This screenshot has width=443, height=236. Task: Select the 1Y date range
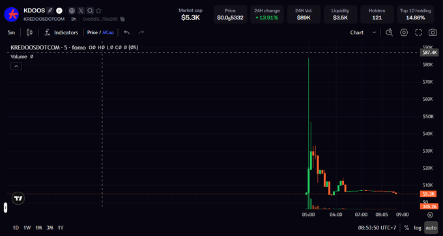pos(61,228)
